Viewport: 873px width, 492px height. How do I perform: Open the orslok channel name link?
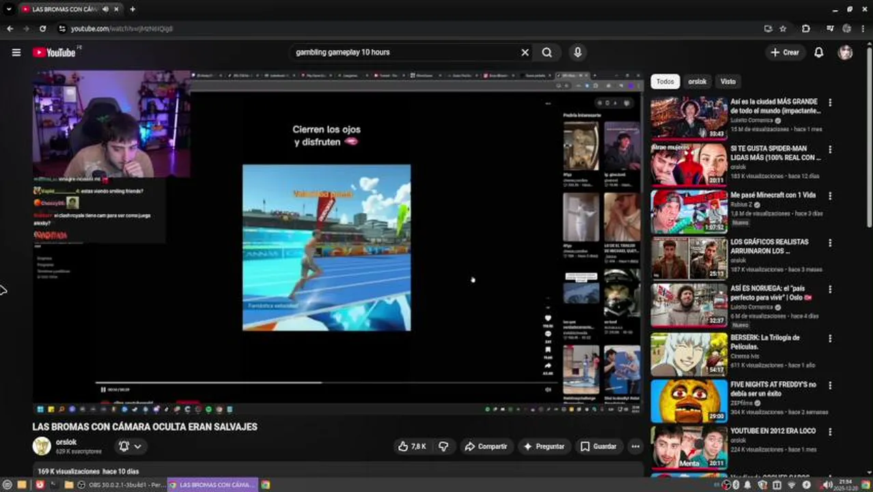pyautogui.click(x=66, y=442)
